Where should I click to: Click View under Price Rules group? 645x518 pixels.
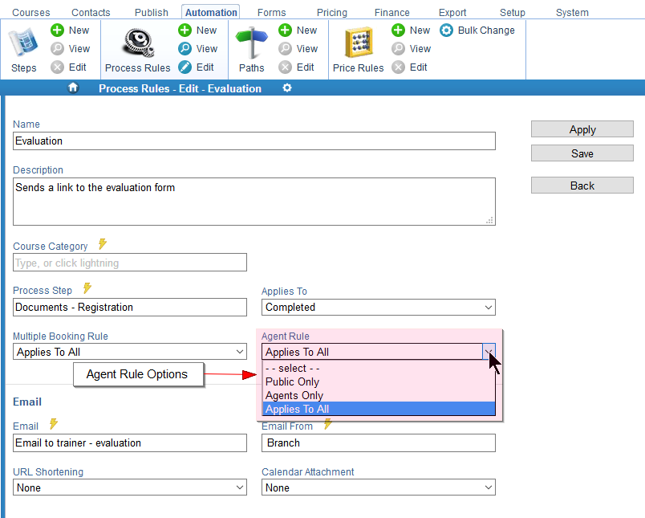click(411, 49)
